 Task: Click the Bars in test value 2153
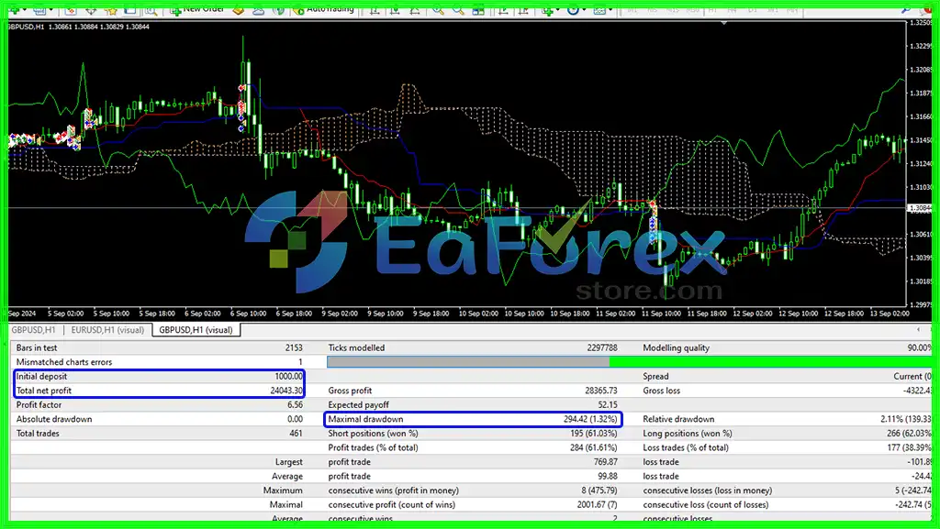[x=294, y=347]
